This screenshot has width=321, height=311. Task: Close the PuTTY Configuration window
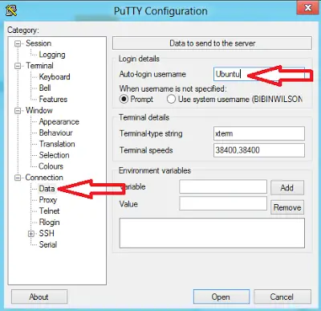pyautogui.click(x=308, y=7)
